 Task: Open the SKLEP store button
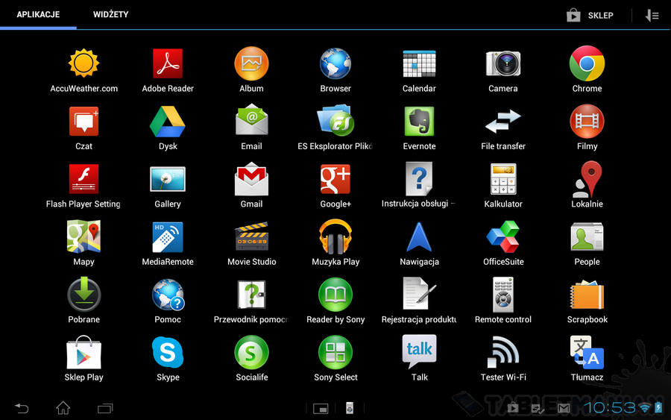point(590,16)
